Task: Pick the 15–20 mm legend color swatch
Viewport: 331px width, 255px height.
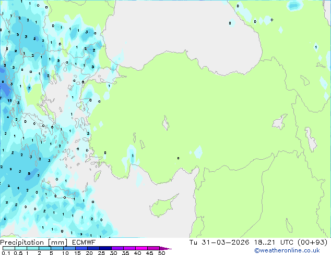Action: (81, 248)
